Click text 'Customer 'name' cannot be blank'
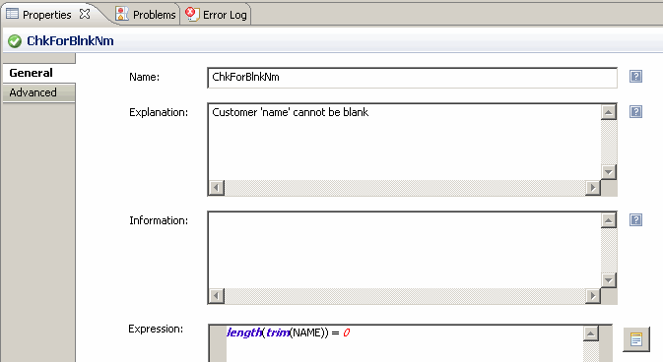Image resolution: width=663 pixels, height=362 pixels. (x=290, y=112)
